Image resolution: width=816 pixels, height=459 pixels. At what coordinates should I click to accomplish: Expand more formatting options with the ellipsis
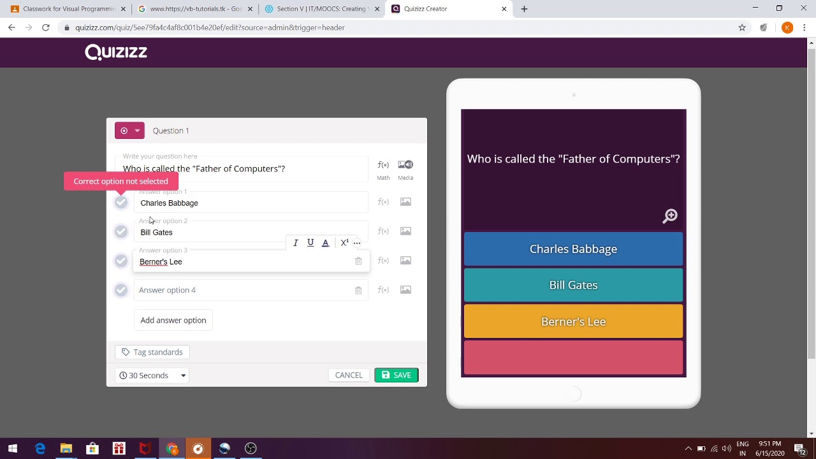click(x=356, y=242)
